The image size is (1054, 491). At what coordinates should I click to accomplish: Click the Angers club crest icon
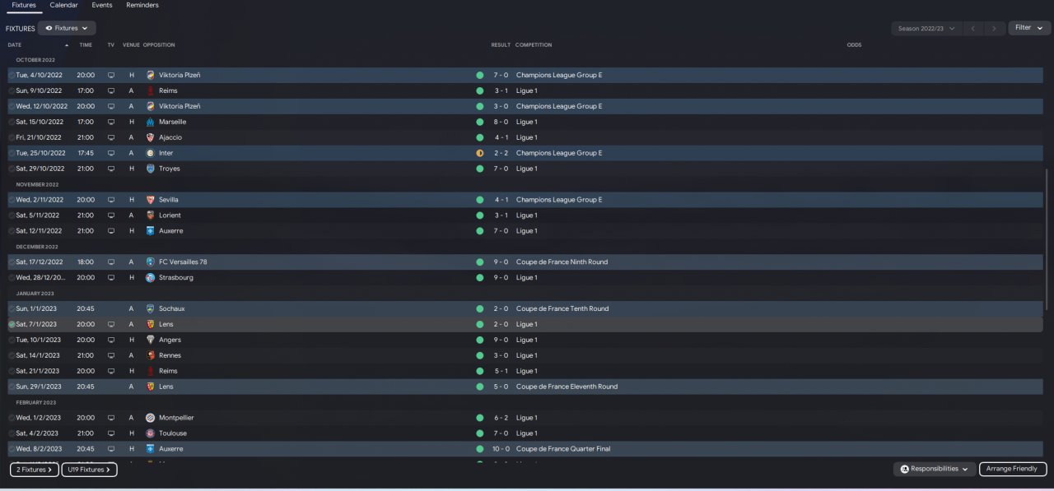[150, 340]
